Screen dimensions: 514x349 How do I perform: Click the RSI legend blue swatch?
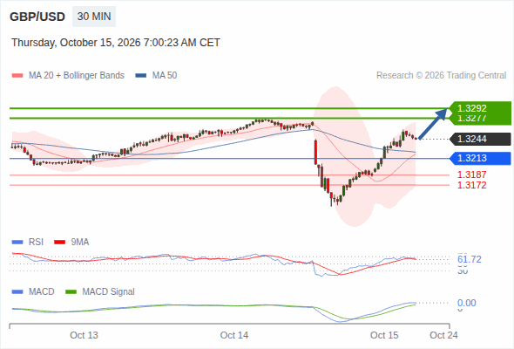[x=17, y=243]
